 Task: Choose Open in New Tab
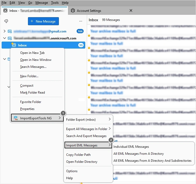tap(37, 53)
